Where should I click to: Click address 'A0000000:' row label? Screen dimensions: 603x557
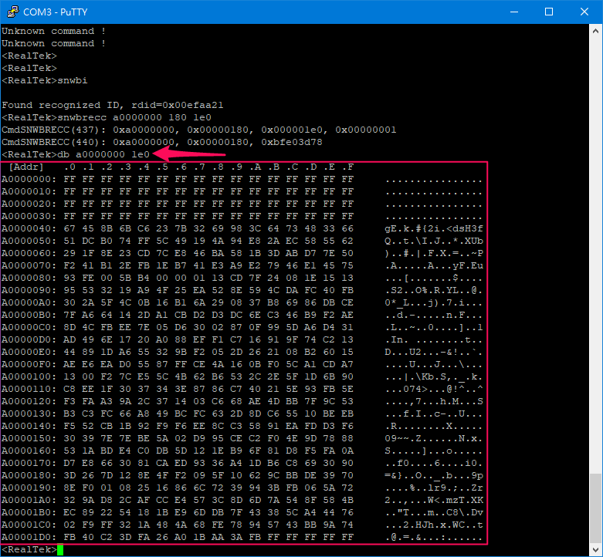pyautogui.click(x=29, y=179)
